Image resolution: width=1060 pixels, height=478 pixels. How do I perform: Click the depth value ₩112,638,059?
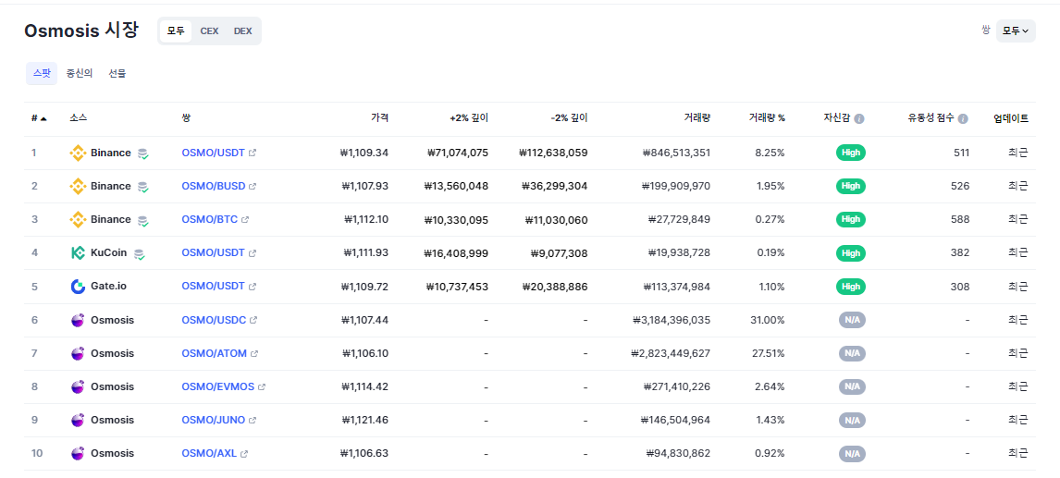point(554,153)
